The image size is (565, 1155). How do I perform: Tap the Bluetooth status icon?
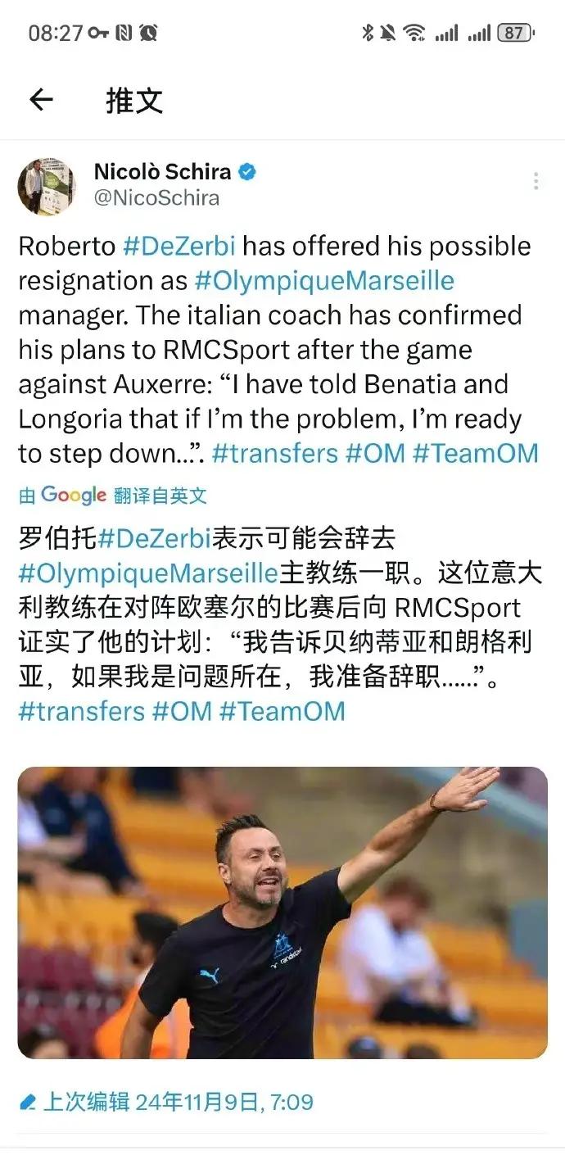point(368,33)
